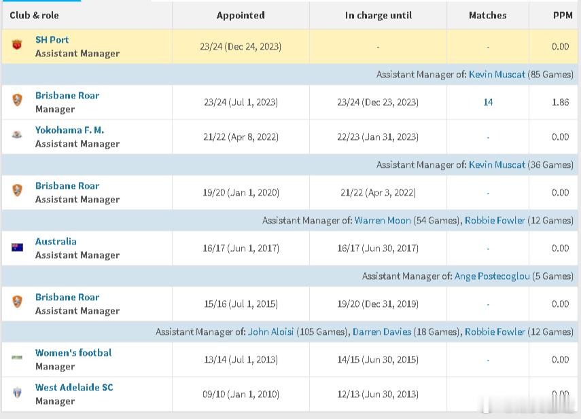Click the Club & role column header

tap(34, 15)
